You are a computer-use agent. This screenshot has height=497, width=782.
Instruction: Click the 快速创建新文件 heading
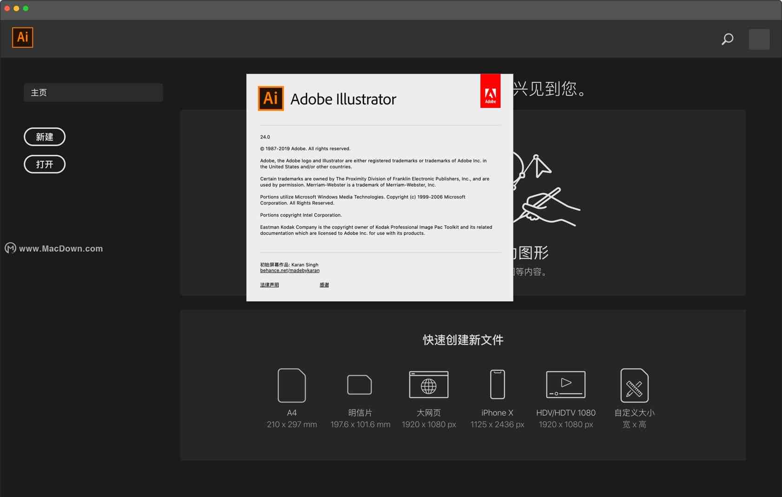[x=463, y=340]
